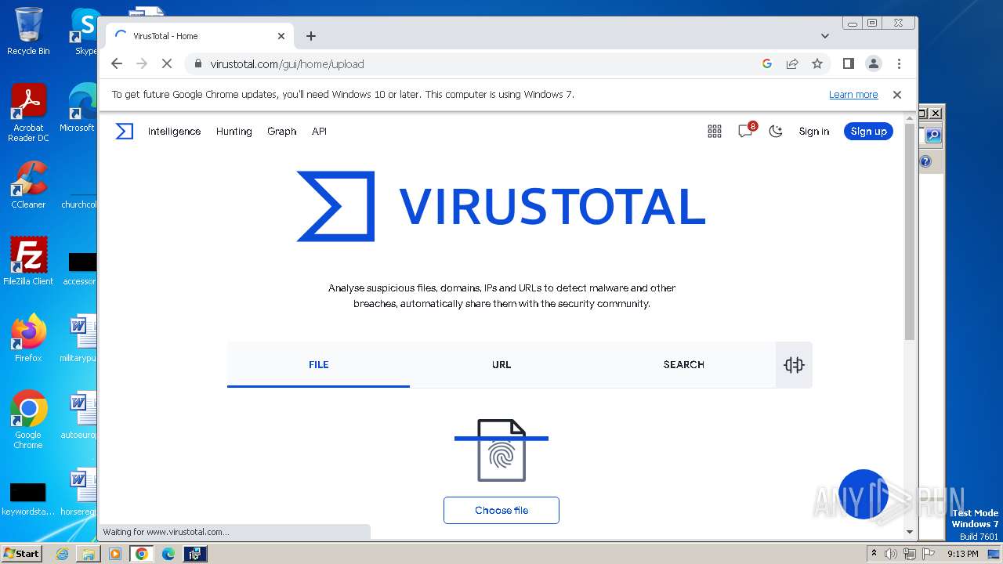Click the Sign in link
The image size is (1003, 564).
814,132
